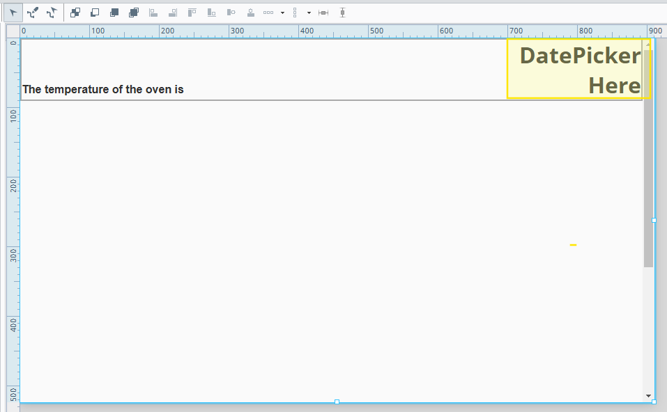
Task: Click the align icon with small box above
Action: click(x=250, y=13)
